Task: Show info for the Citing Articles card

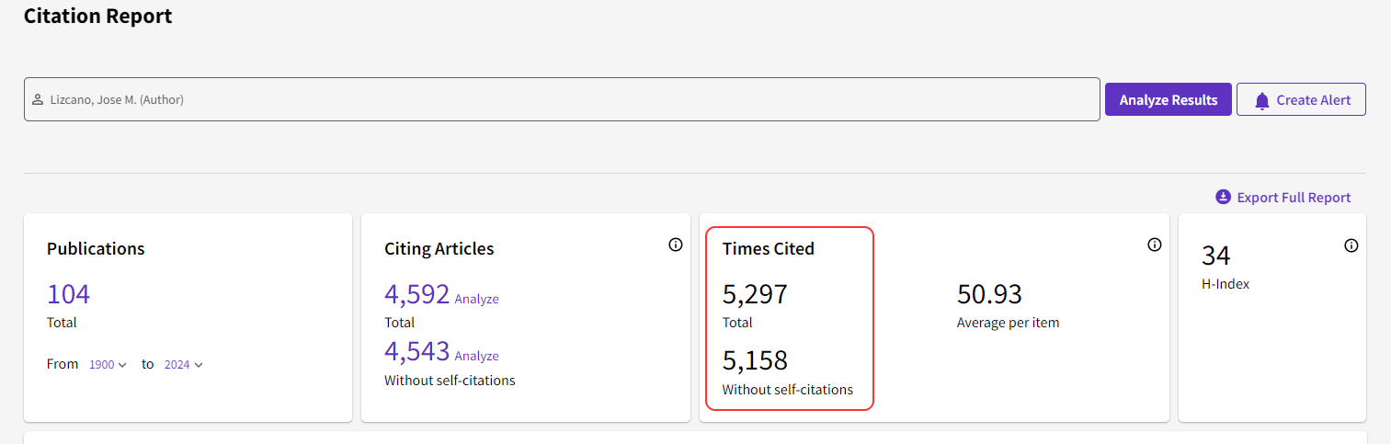Action: [676, 245]
